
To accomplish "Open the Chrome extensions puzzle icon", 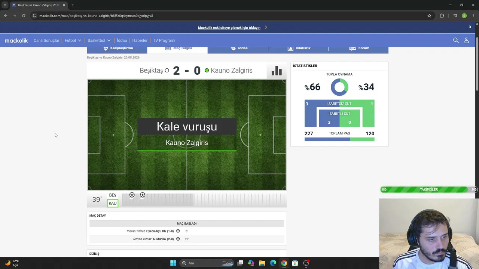I will (442, 16).
